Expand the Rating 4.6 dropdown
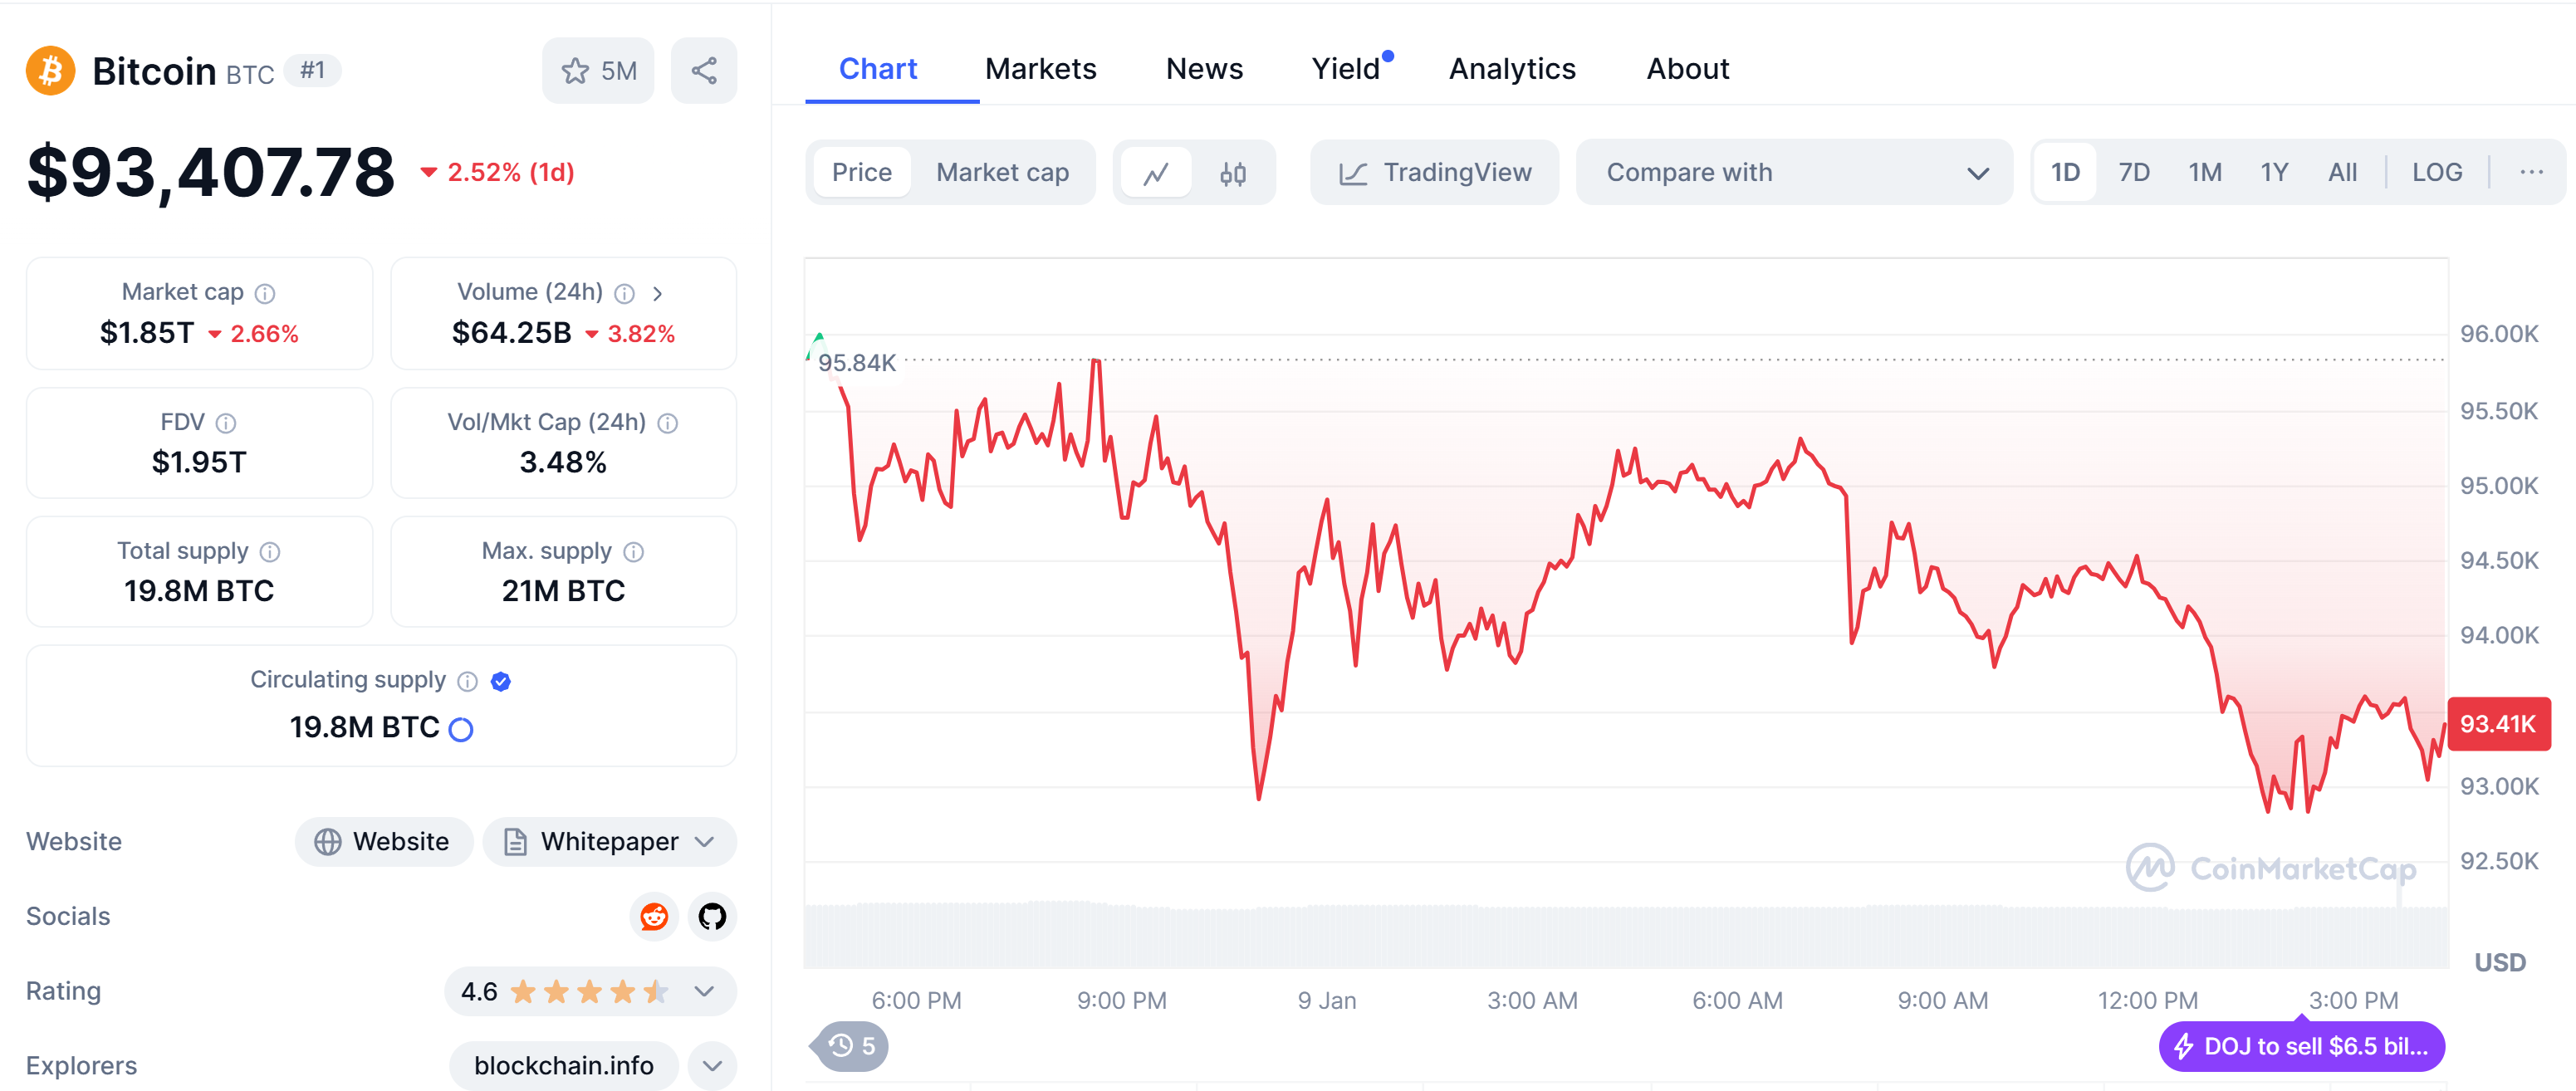2576x1091 pixels. (x=704, y=991)
